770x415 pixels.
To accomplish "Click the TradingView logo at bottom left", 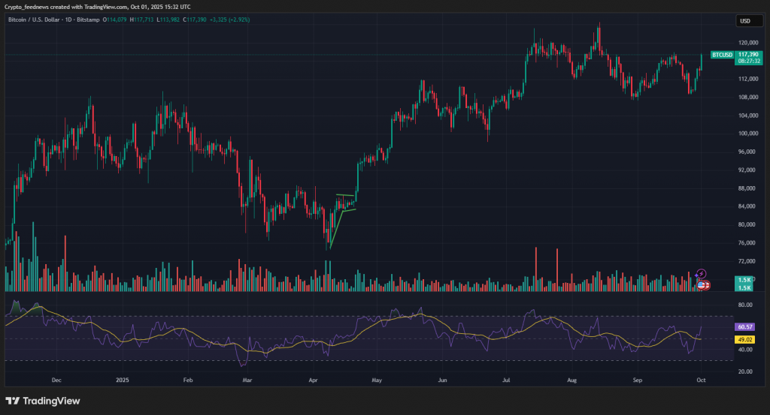I will [43, 401].
